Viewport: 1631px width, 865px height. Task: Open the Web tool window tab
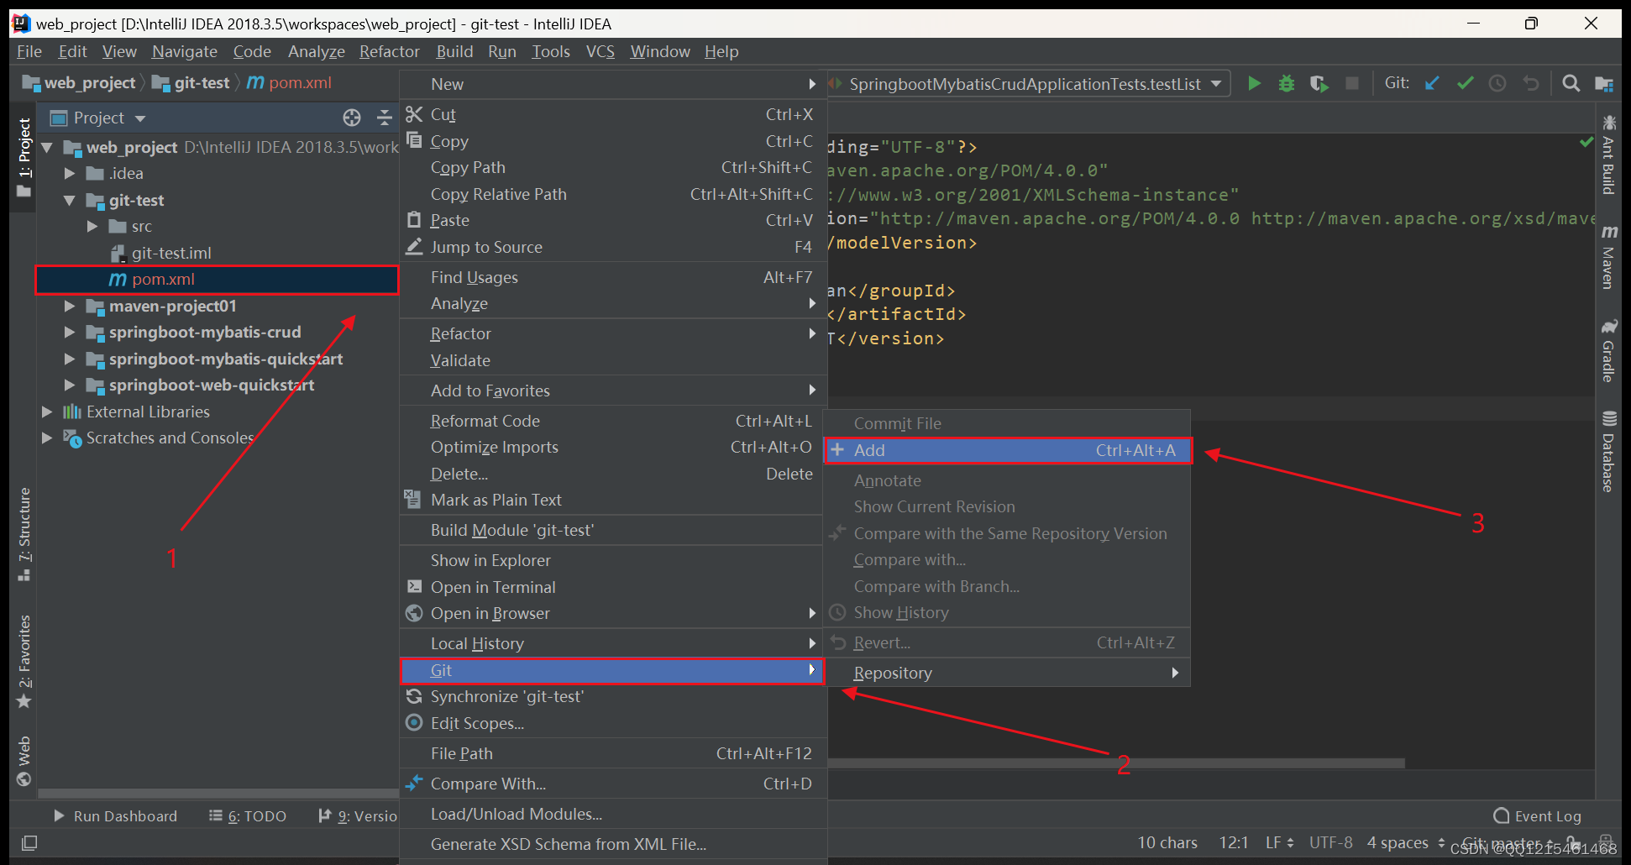[24, 761]
